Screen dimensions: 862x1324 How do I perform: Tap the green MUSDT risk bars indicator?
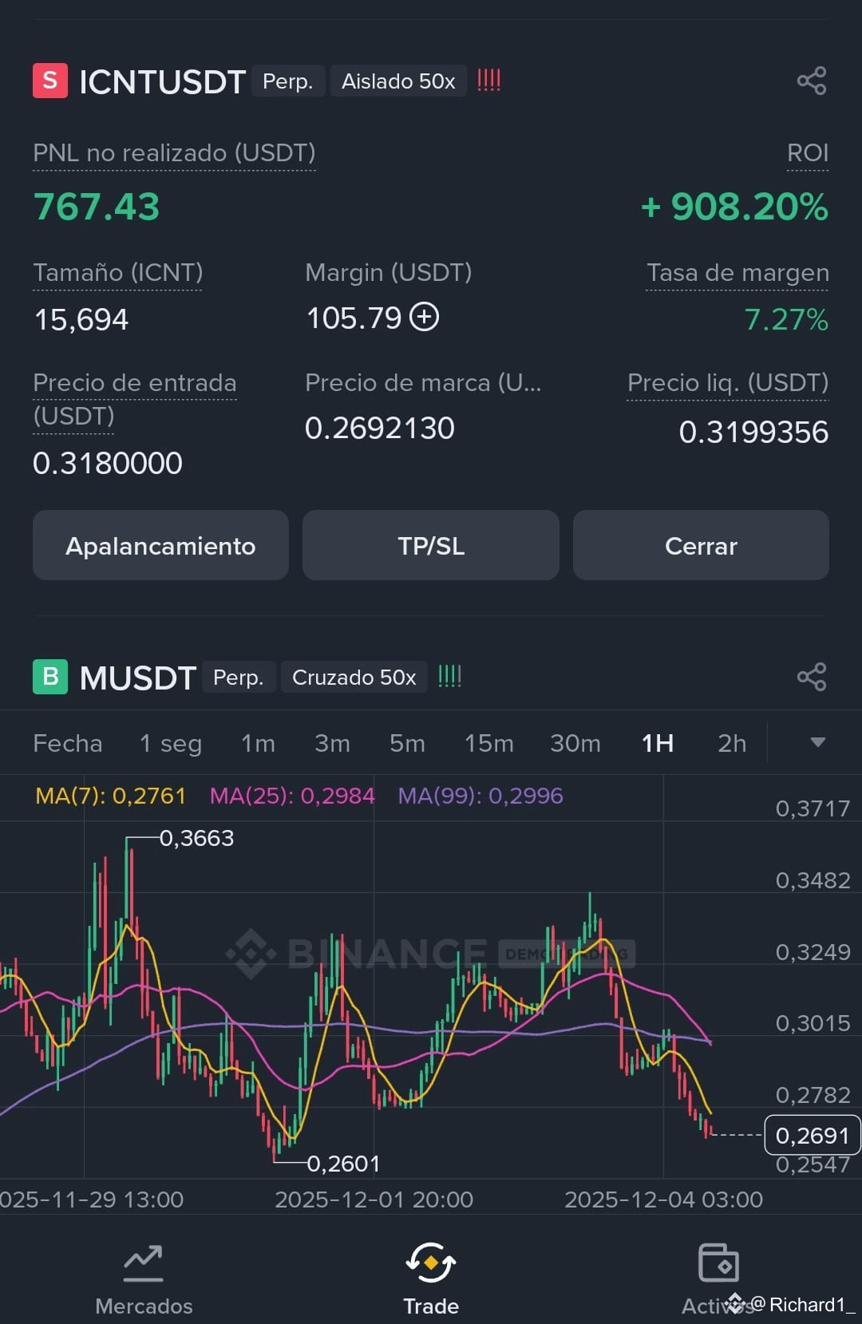coord(449,676)
